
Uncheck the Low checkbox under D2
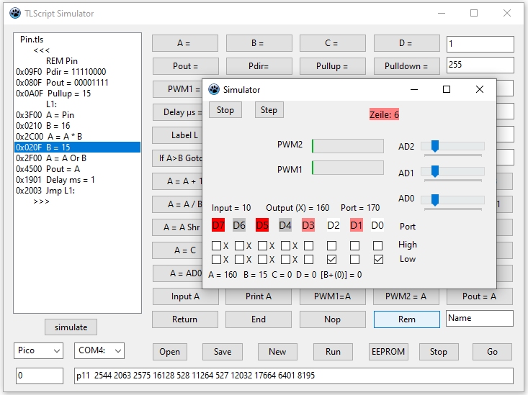tap(331, 259)
